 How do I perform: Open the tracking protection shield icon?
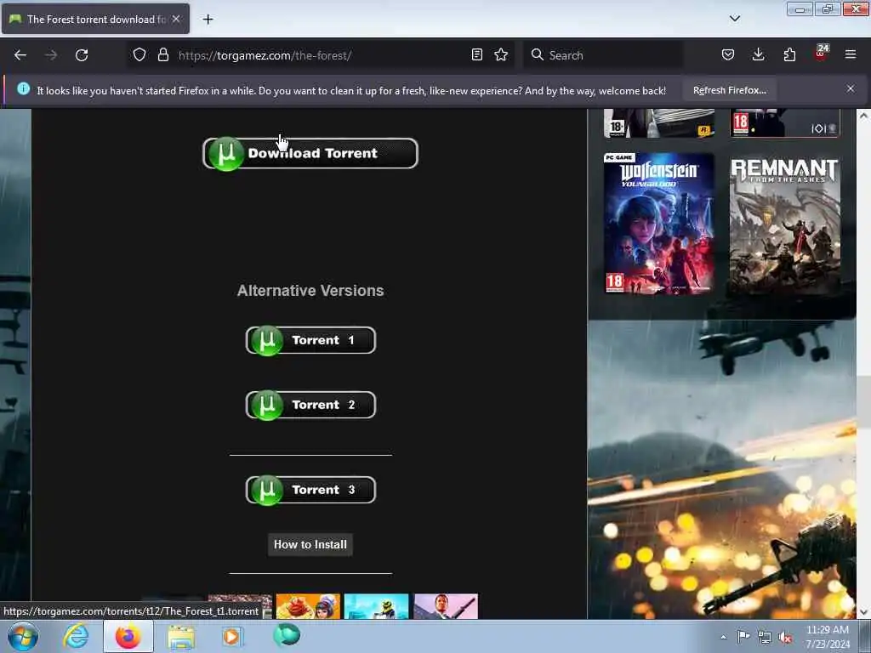(139, 55)
